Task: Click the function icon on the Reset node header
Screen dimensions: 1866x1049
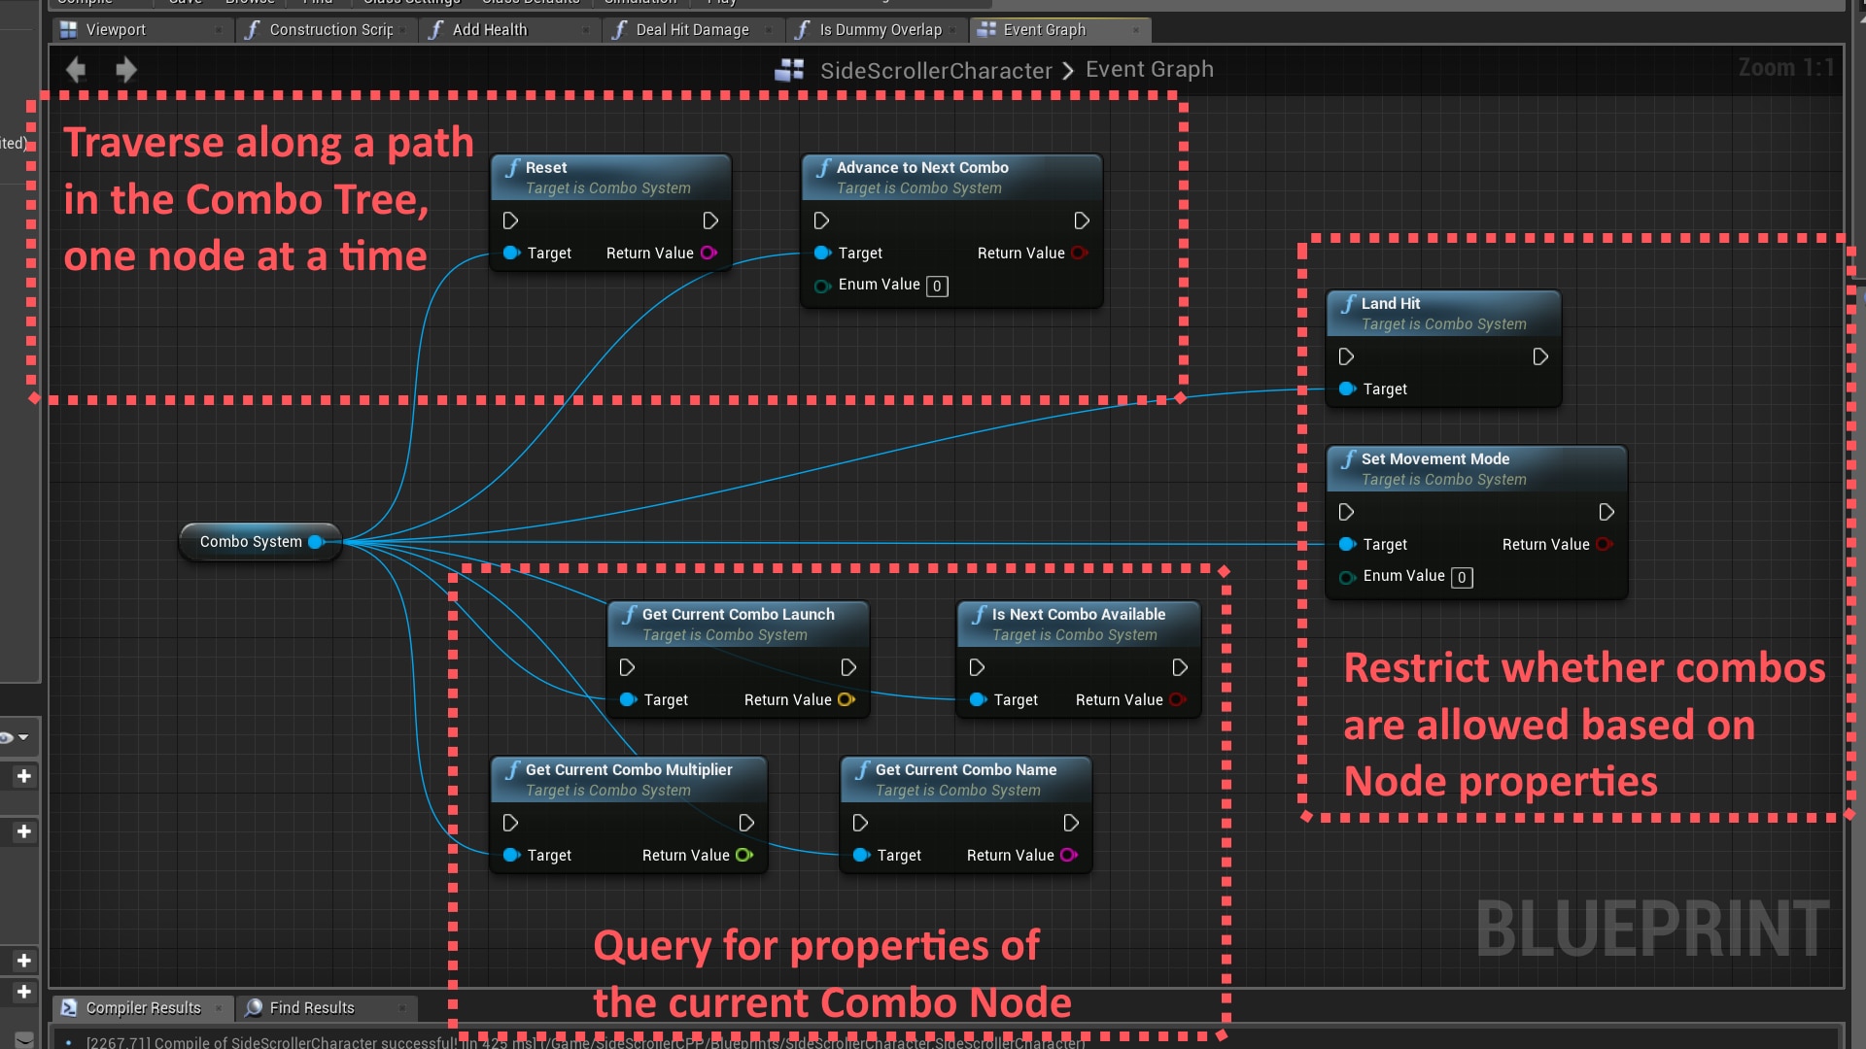Action: pyautogui.click(x=513, y=167)
